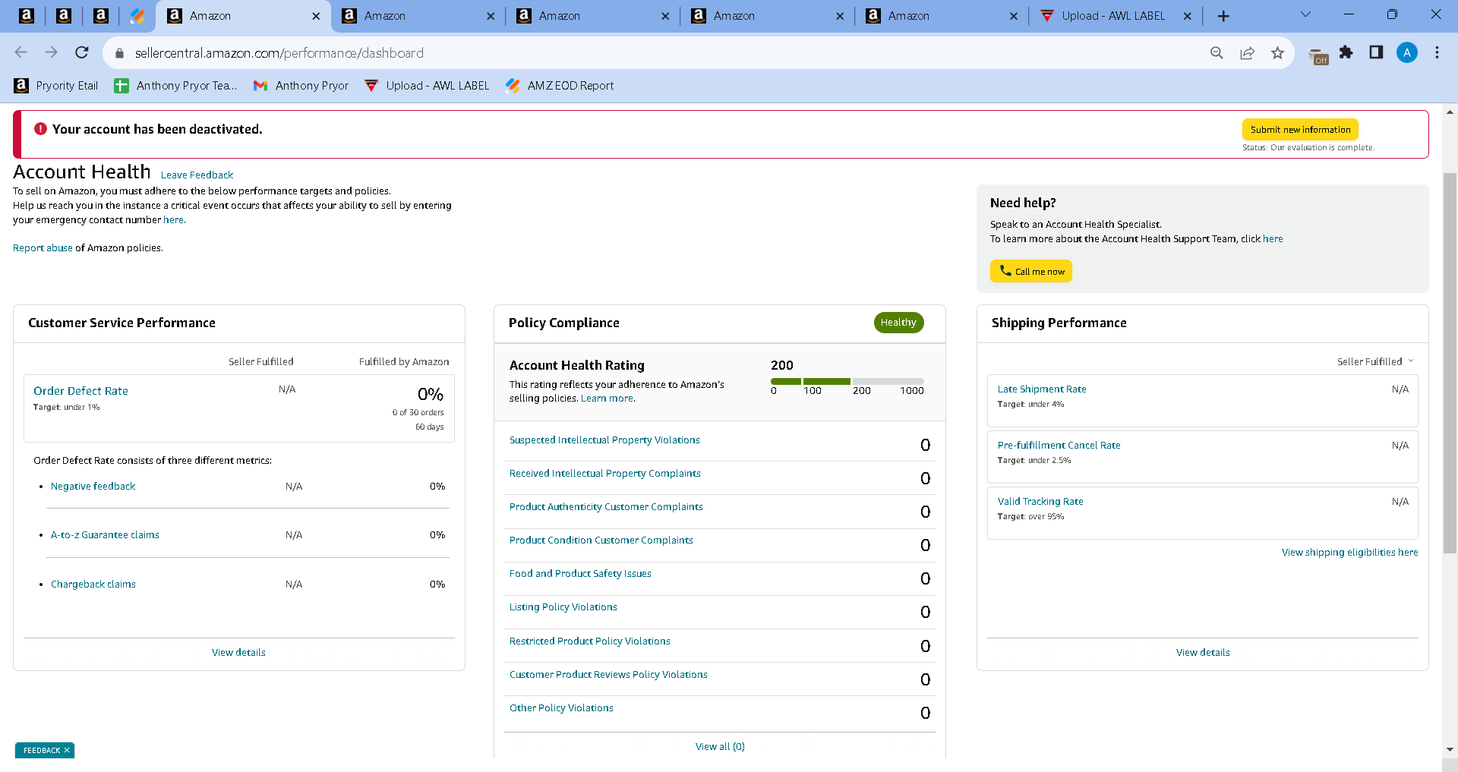Open the Report abuse link
This screenshot has width=1458, height=772.
click(43, 248)
